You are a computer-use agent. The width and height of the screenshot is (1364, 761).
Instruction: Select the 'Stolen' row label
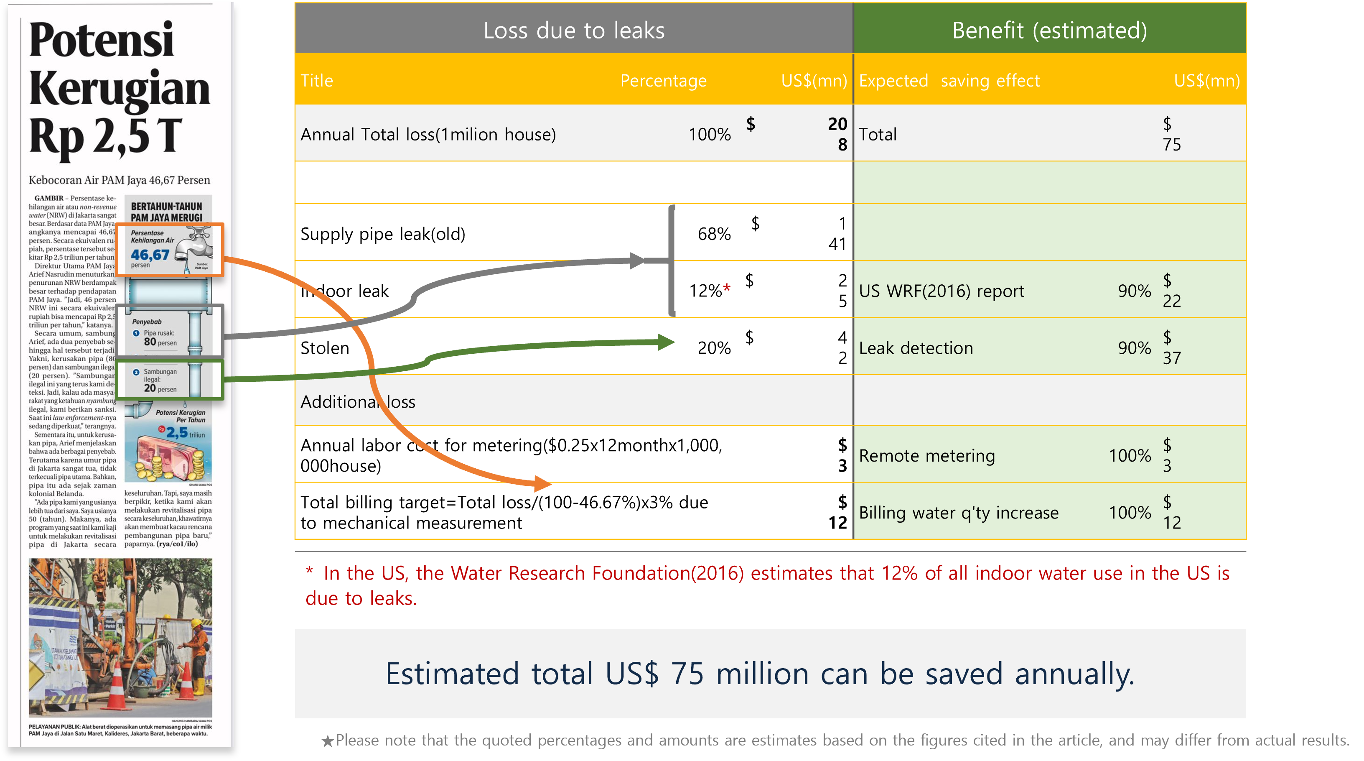(325, 347)
